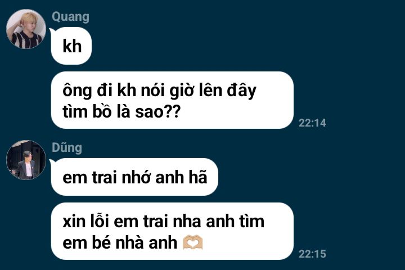
Task: Tap the heart hands emoji
Action: pos(193,242)
